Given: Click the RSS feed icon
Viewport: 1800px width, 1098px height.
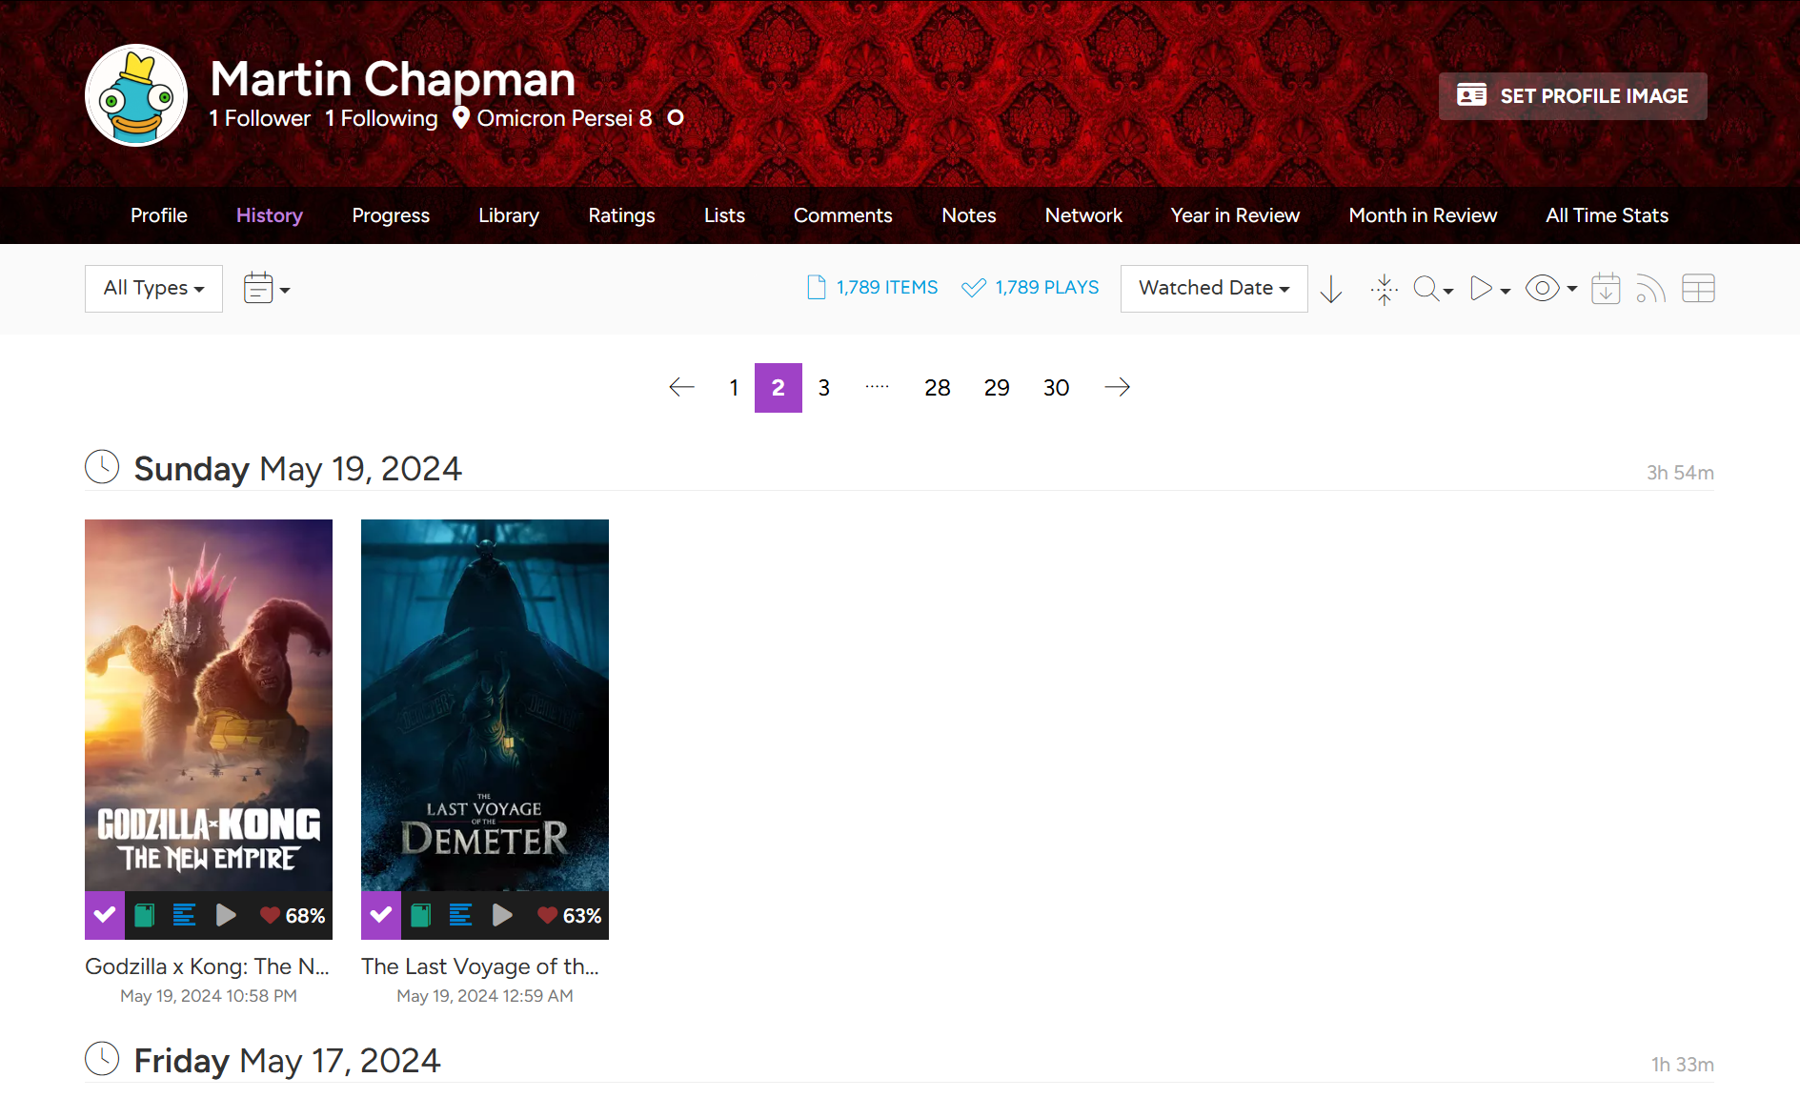Looking at the screenshot, I should 1650,289.
